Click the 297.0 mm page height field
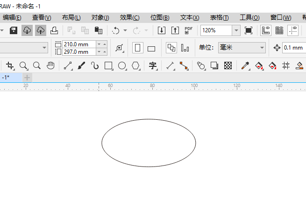The image size is (306, 203). point(79,52)
